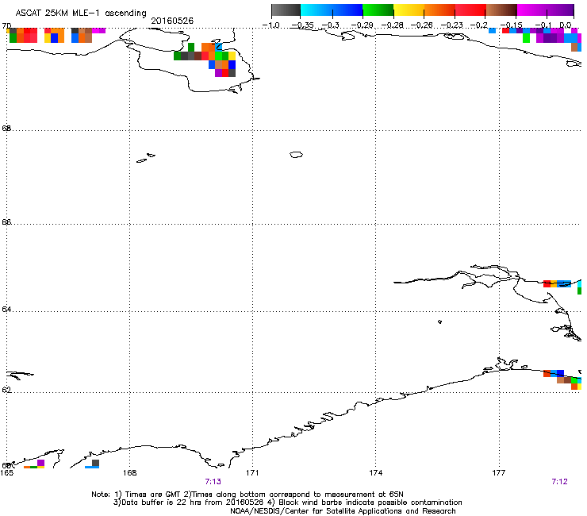Select the longitude label '171'
This screenshot has width=587, height=516.
pos(252,473)
